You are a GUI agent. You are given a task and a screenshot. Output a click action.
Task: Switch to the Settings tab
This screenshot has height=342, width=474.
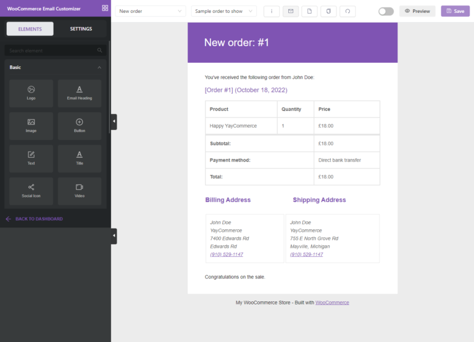[x=81, y=29]
